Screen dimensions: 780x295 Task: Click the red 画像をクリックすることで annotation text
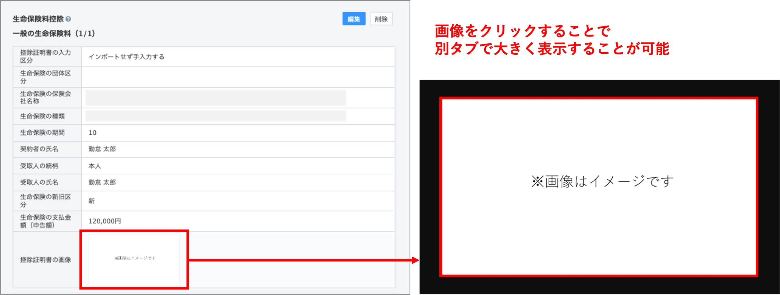[x=522, y=31]
